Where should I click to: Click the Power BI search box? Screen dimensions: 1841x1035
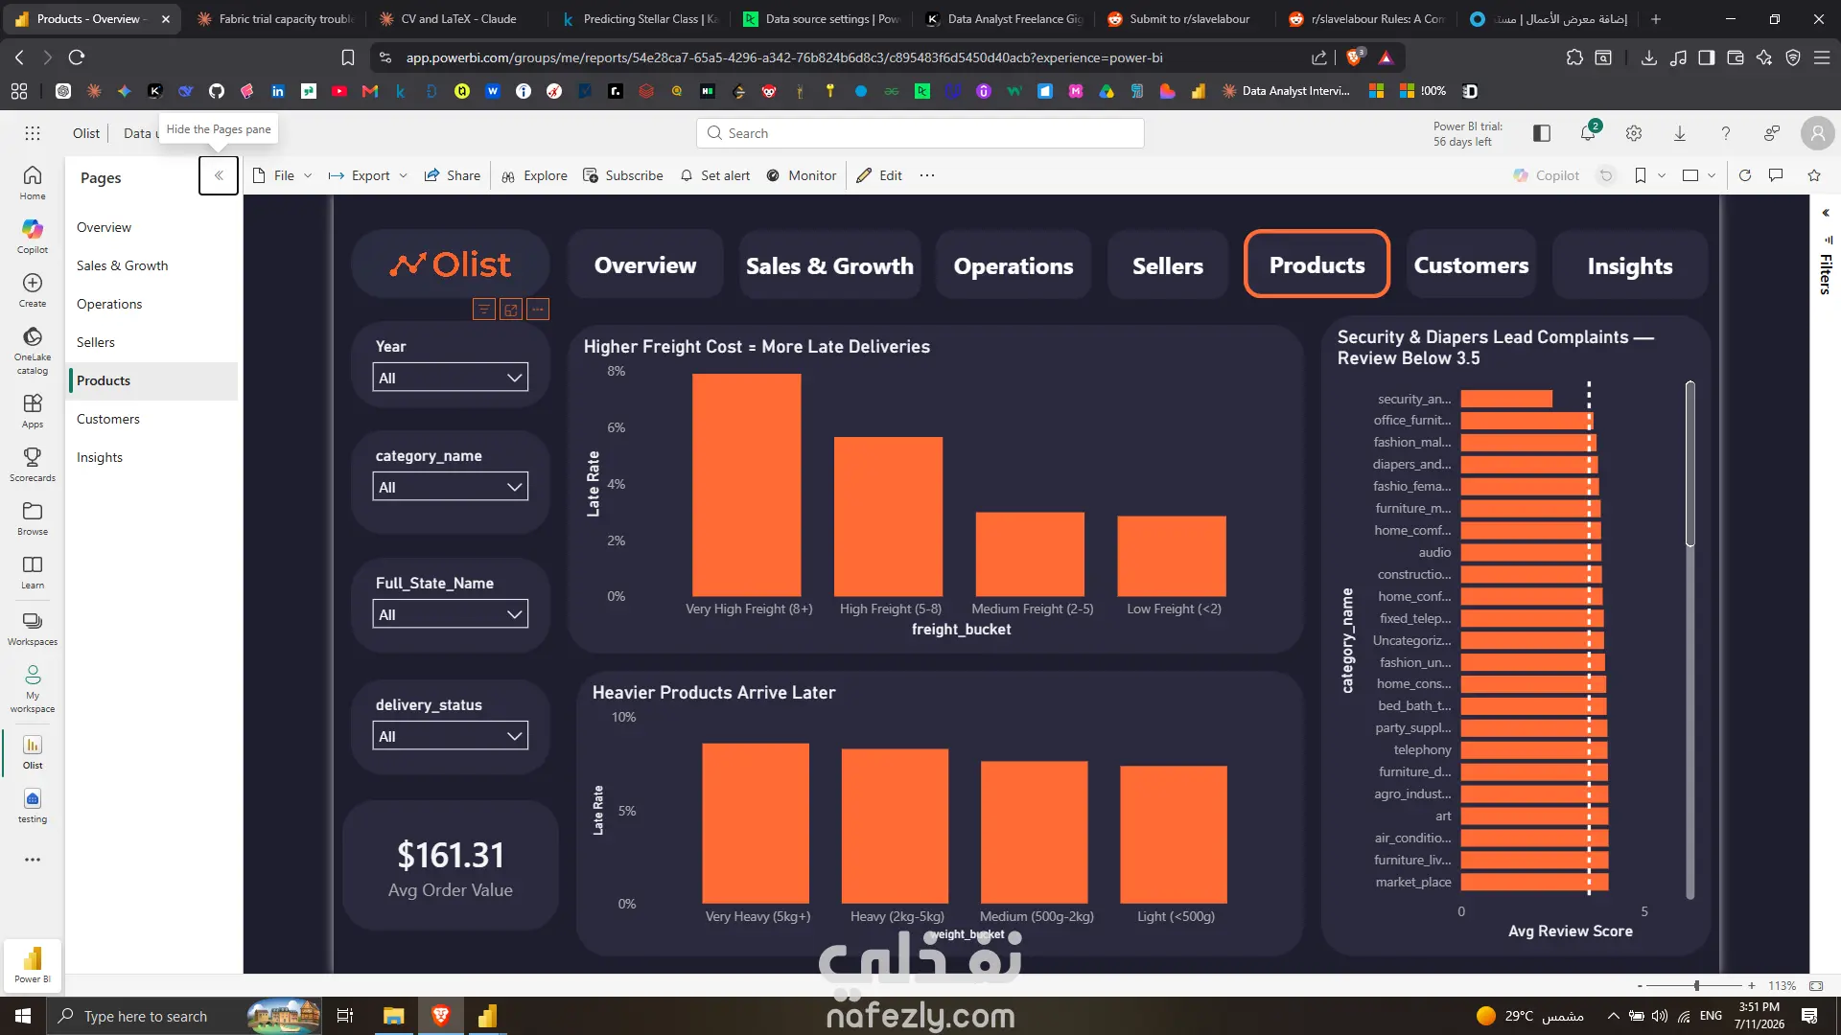(x=920, y=133)
